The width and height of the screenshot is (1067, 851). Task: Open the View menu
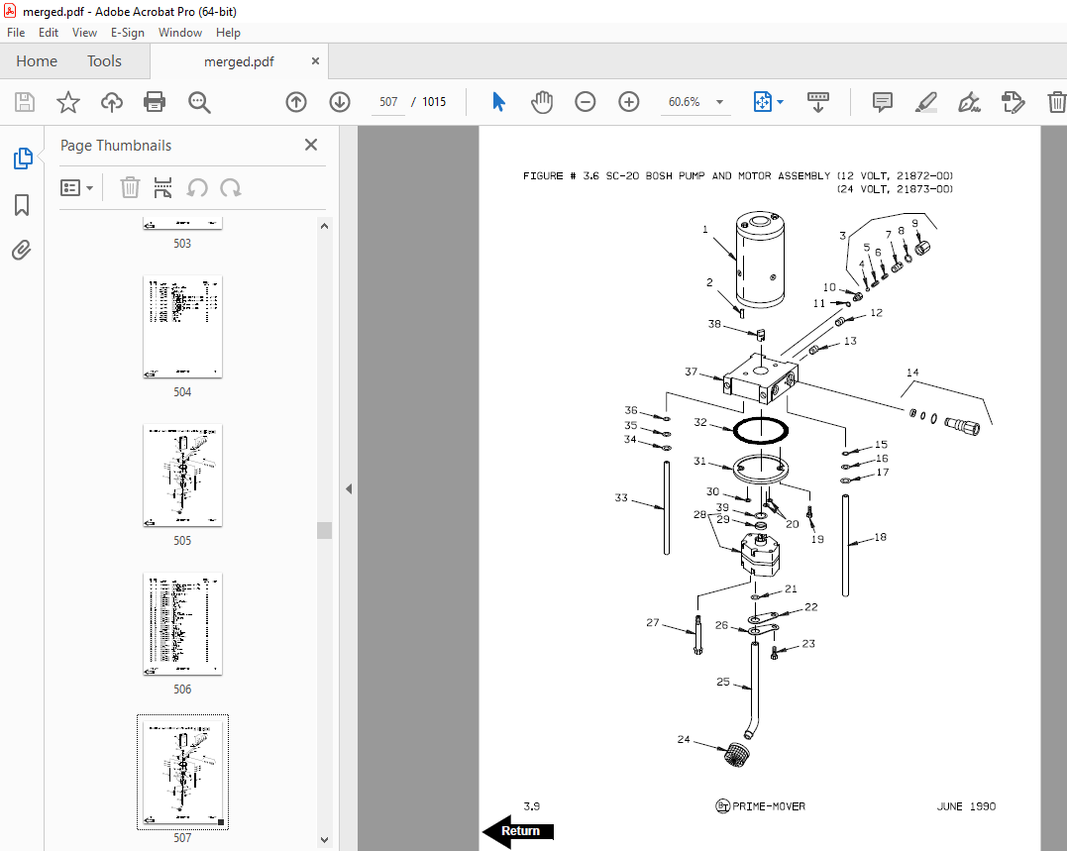84,33
